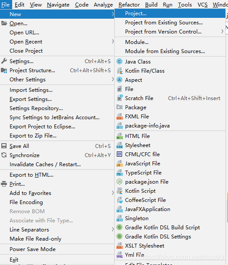Open Settings via the wrench icon
228x265 pixels.
click(4, 61)
